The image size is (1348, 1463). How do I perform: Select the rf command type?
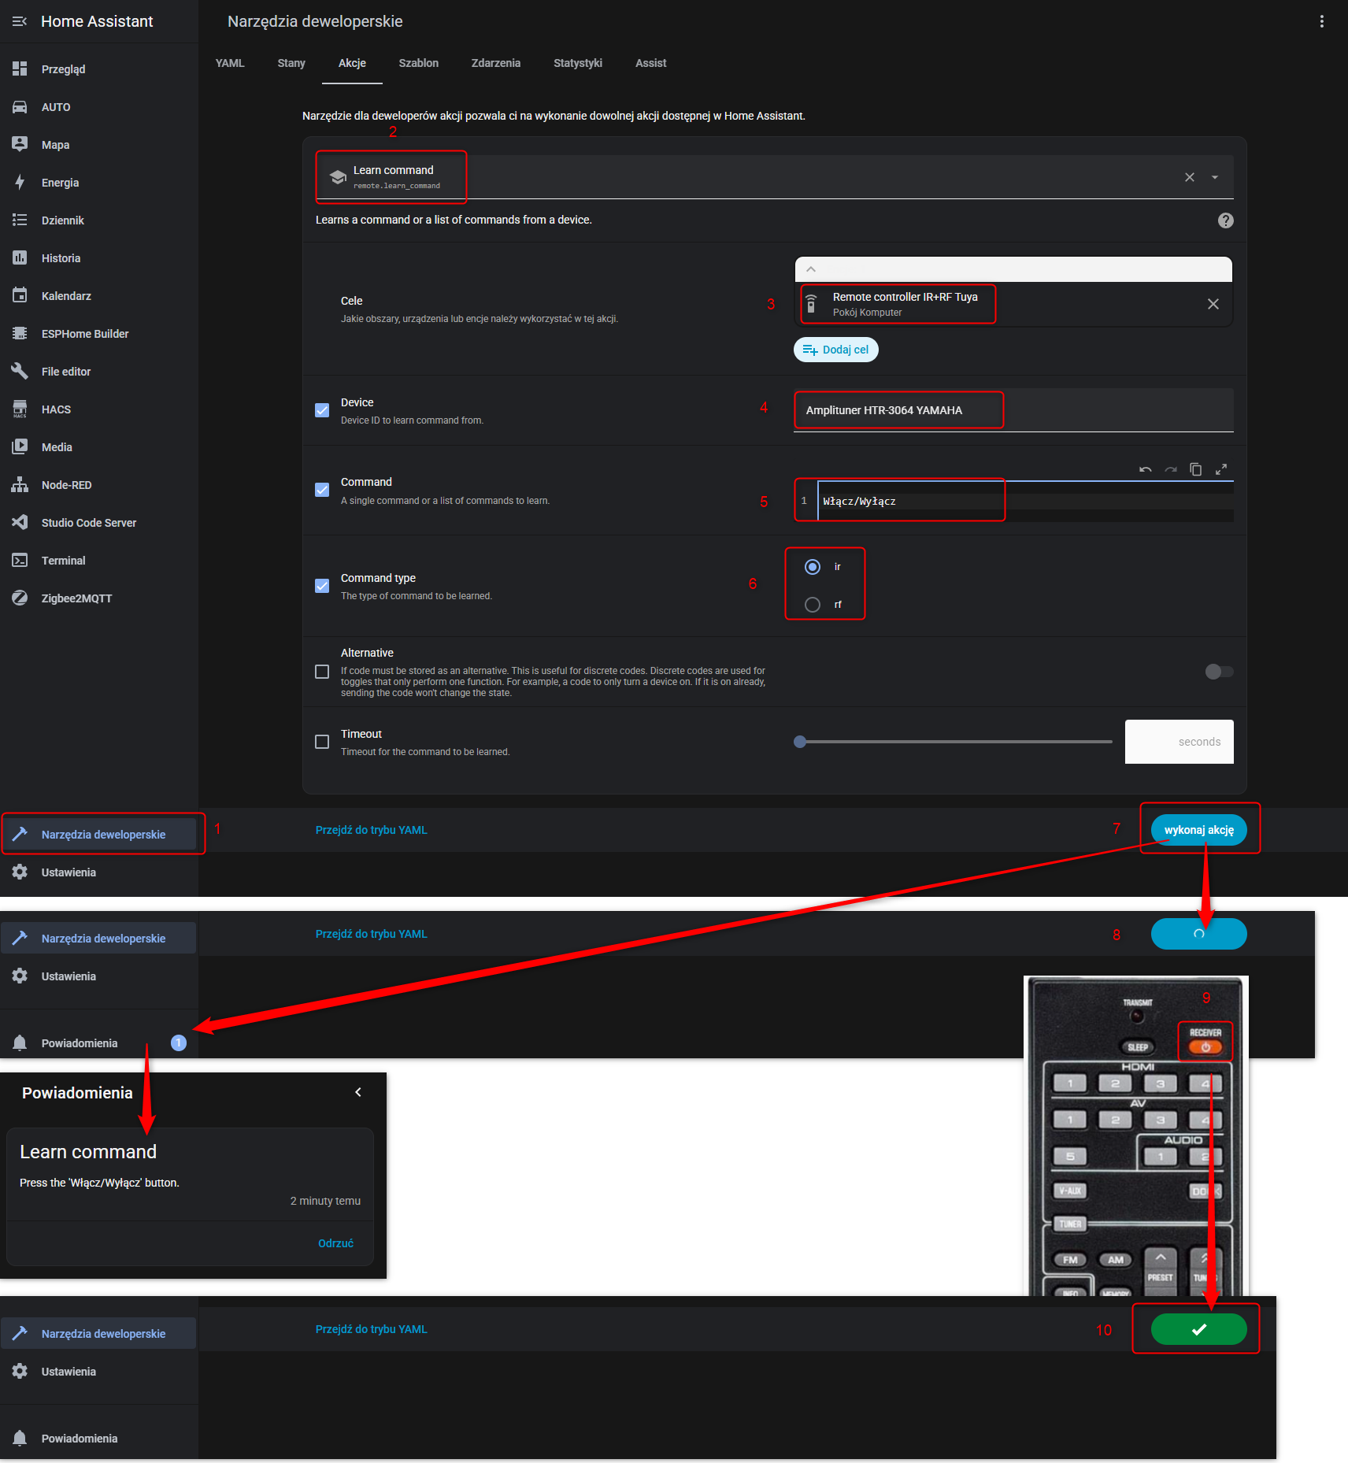(x=813, y=605)
